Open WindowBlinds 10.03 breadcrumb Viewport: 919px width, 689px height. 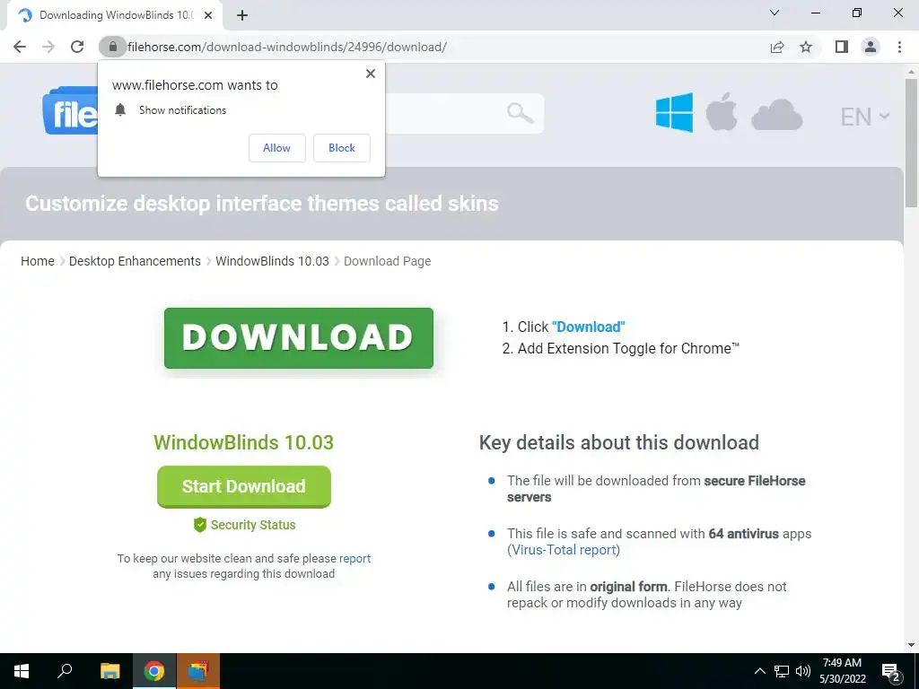click(x=272, y=261)
